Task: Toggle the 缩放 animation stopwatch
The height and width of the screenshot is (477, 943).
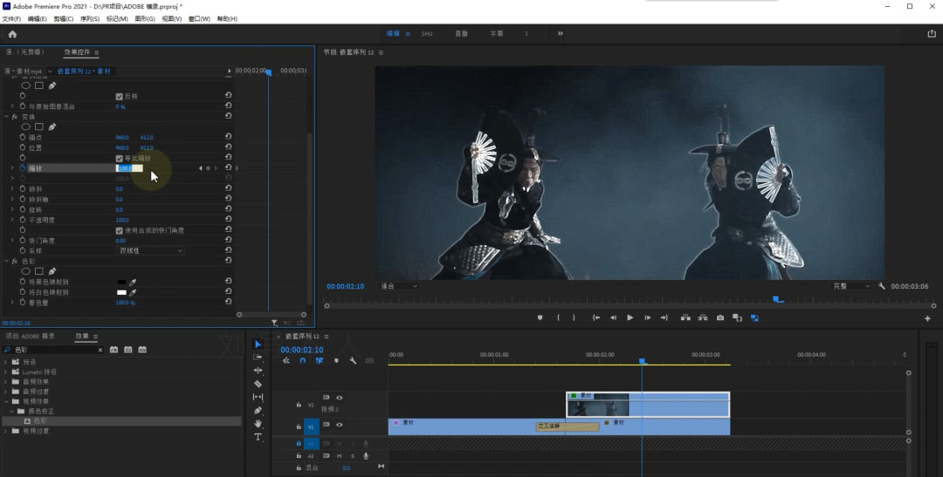Action: click(x=23, y=168)
